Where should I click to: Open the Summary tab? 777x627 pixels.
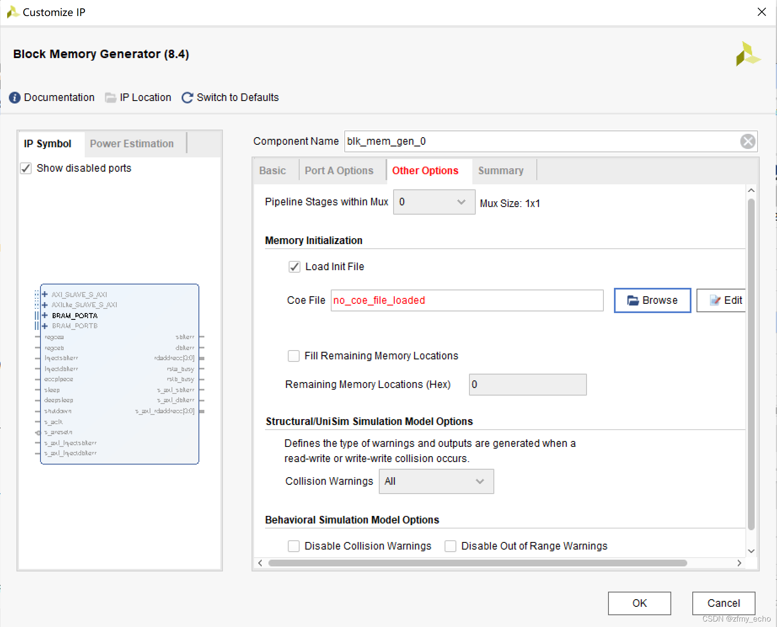point(501,171)
